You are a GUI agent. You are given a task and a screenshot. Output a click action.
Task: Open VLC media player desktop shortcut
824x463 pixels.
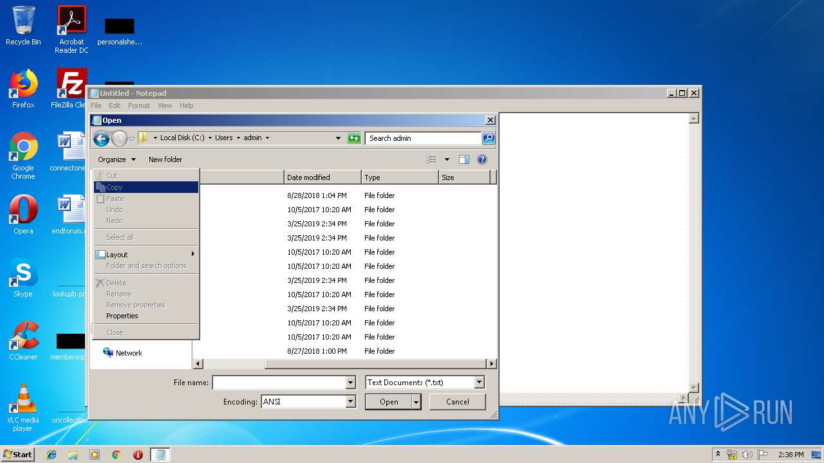click(23, 408)
